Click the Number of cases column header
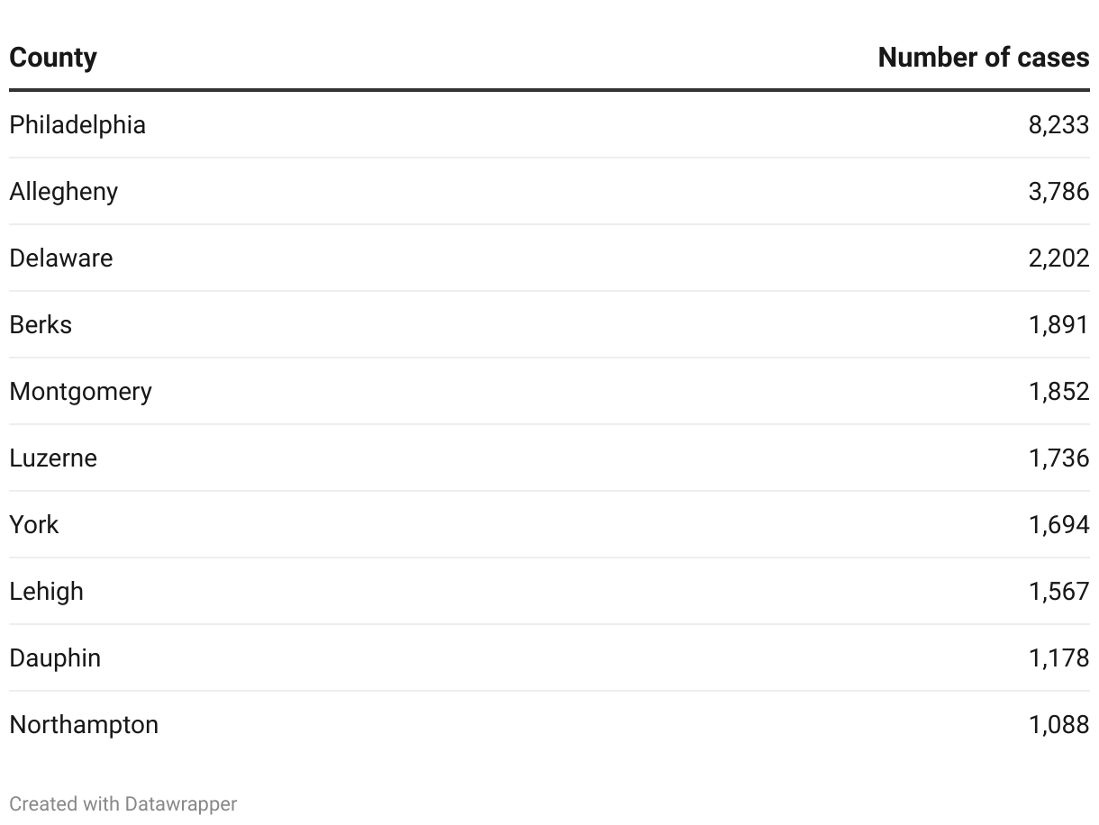 [984, 58]
